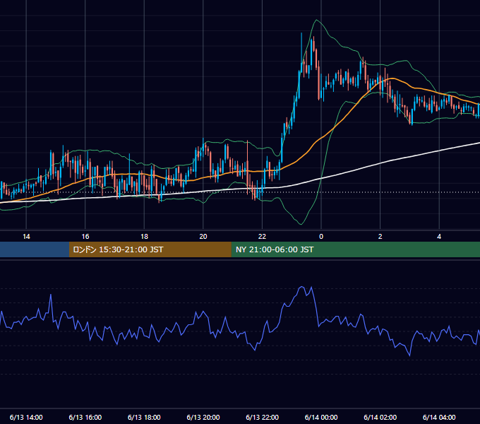Image resolution: width=480 pixels, height=424 pixels.
Task: Click the 22 hour label on price chart axis
Action: (262, 237)
